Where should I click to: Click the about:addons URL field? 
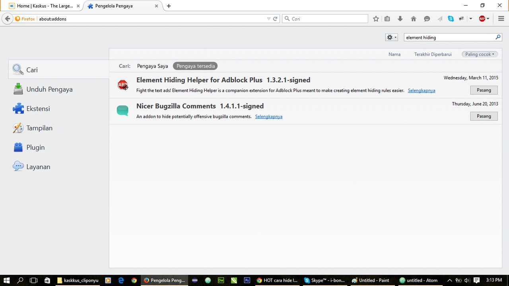[151, 19]
